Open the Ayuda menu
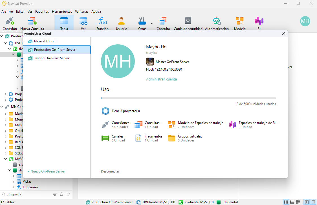This screenshot has width=317, height=205. point(96,12)
